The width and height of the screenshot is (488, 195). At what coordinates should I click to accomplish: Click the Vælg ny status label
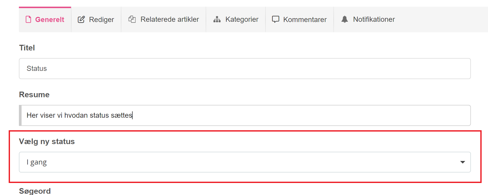(x=47, y=142)
